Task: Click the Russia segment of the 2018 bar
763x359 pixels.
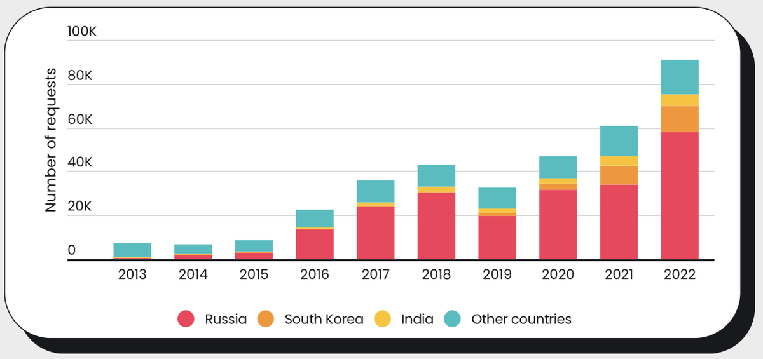Action: point(436,226)
